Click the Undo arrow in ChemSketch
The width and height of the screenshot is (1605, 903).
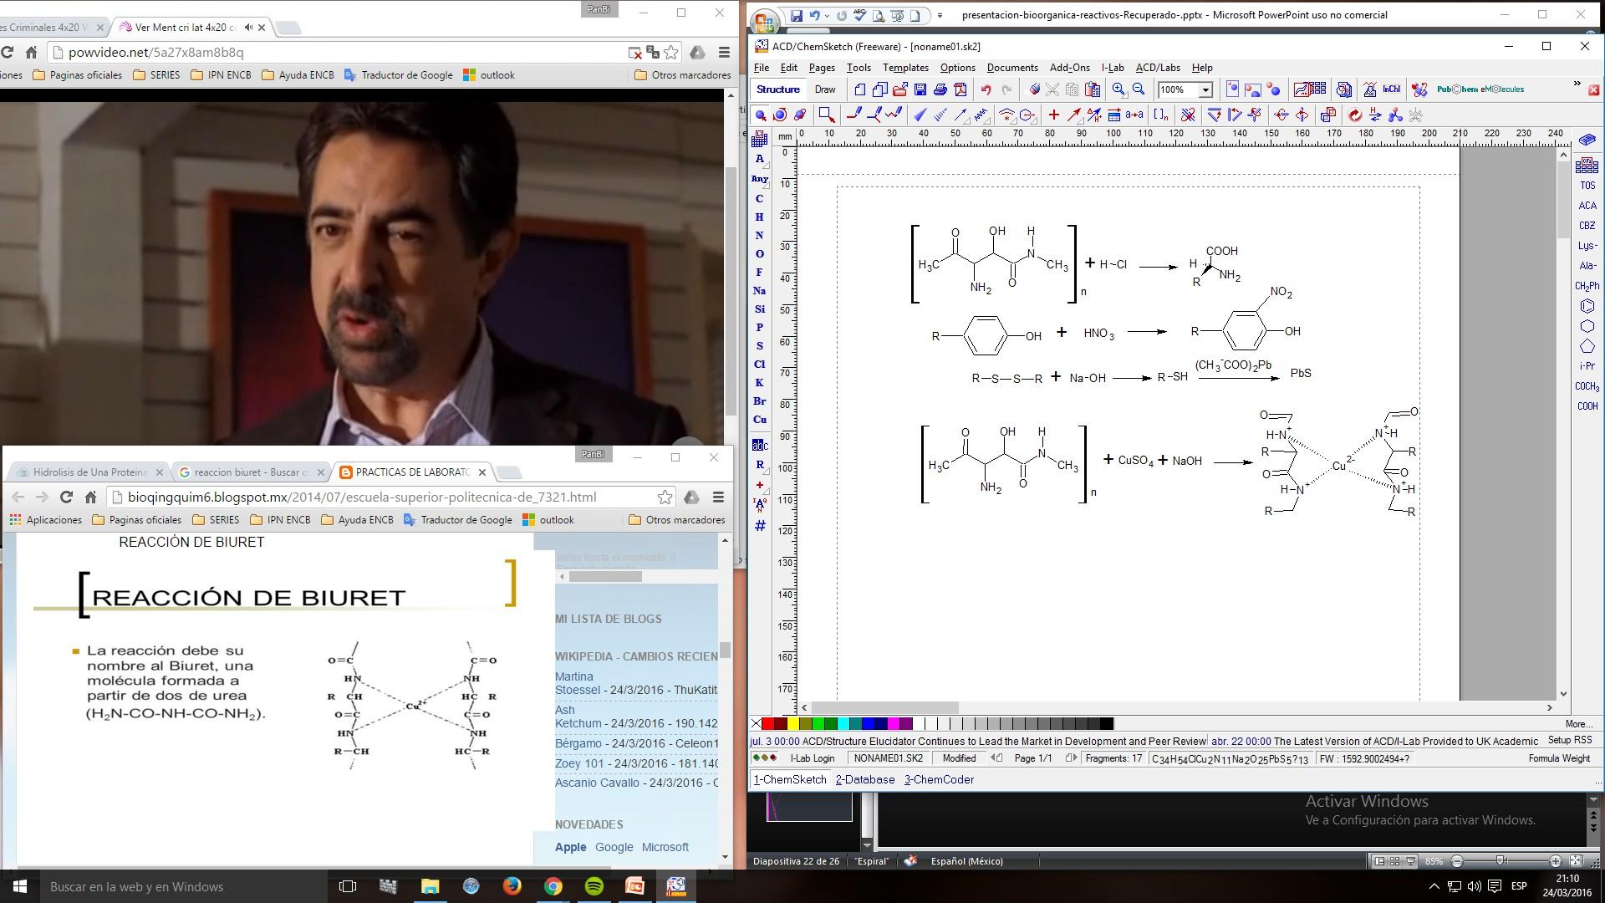click(986, 89)
